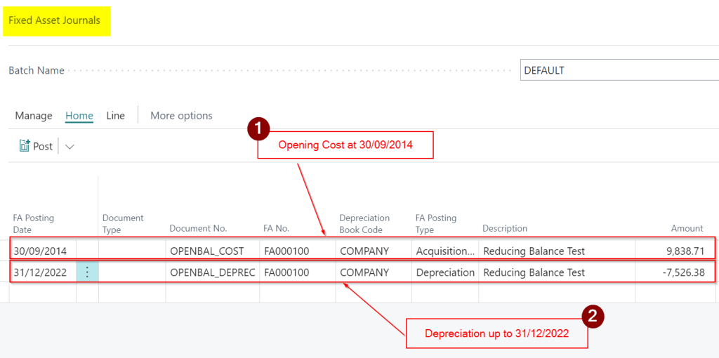Viewport: 719px width, 358px height.
Task: Select the OPENBAL_COST document number cell
Action: coord(206,251)
